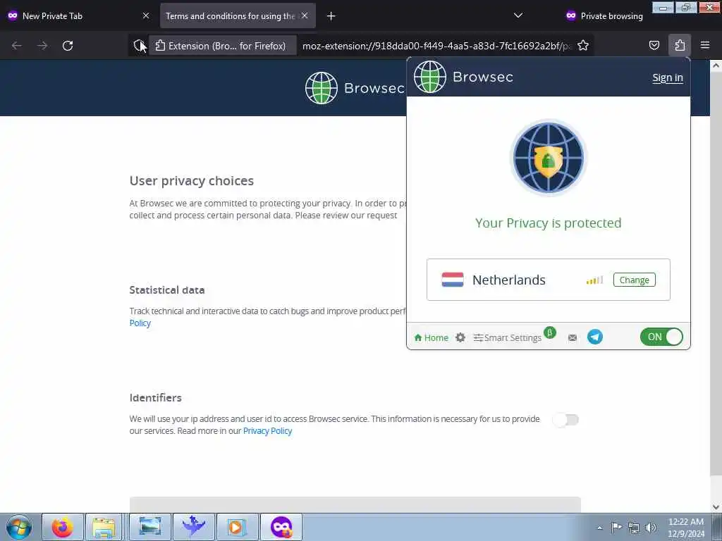This screenshot has height=541, width=722.
Task: Open media player taskbar icon
Action: coord(237,527)
